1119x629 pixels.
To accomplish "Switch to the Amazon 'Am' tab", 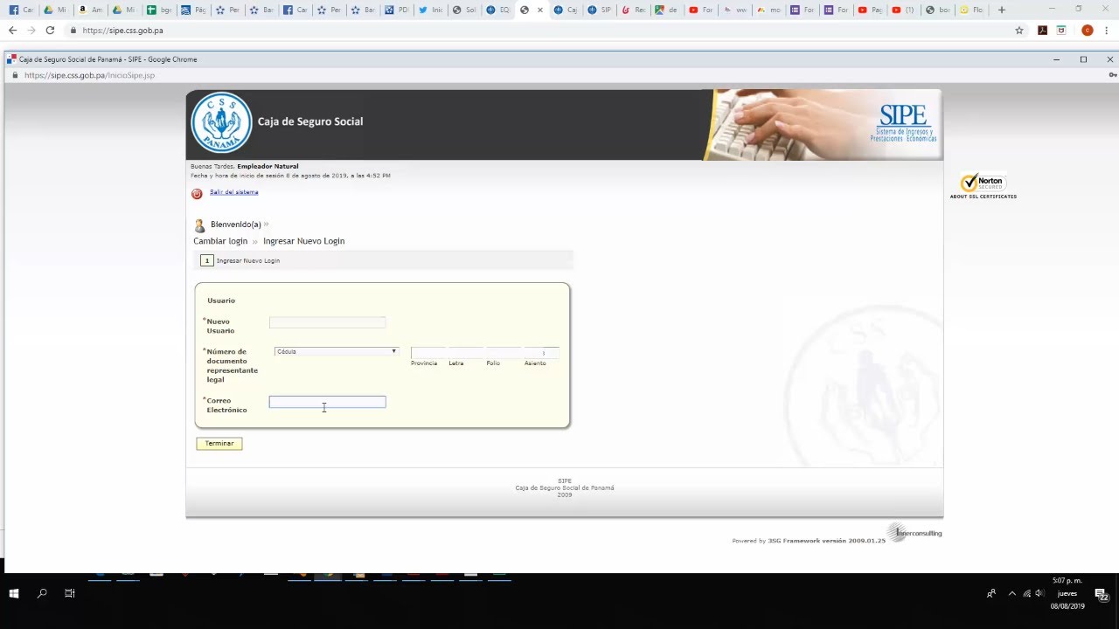I will (90, 10).
